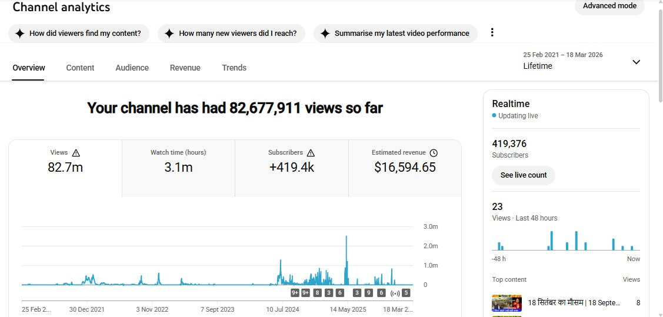This screenshot has width=663, height=317.
Task: Click the warning icon beside Subscribers
Action: [311, 153]
